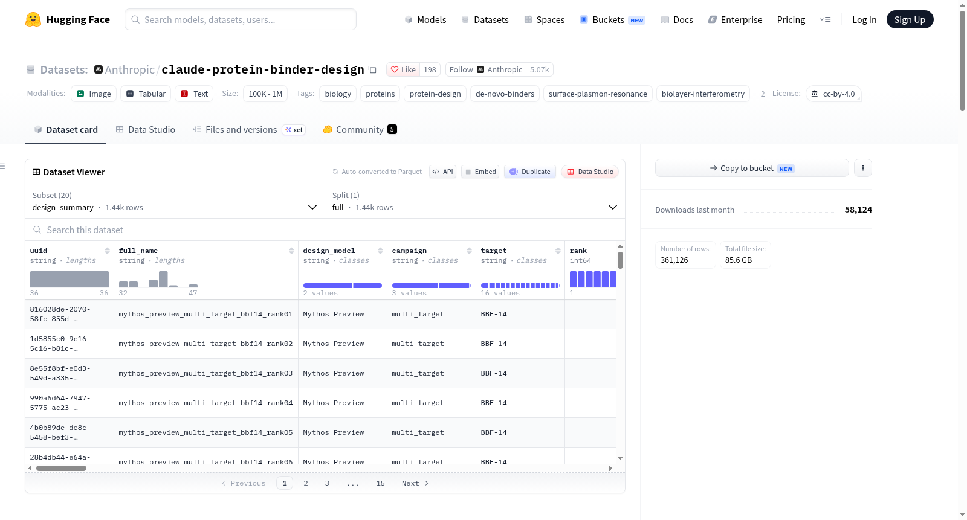
Task: Open the collapsed left sidebar handle
Action: click(2, 166)
